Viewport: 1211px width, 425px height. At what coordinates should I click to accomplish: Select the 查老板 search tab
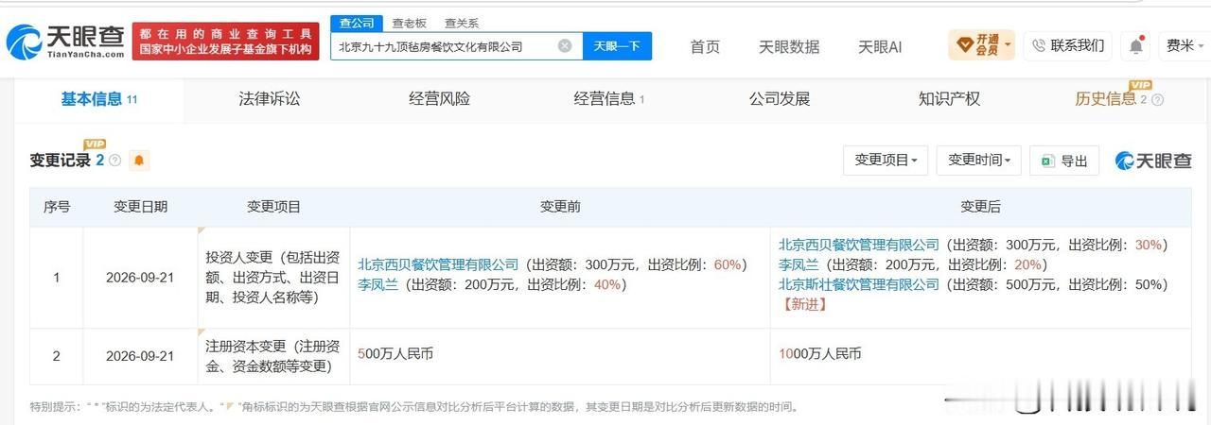tap(409, 24)
